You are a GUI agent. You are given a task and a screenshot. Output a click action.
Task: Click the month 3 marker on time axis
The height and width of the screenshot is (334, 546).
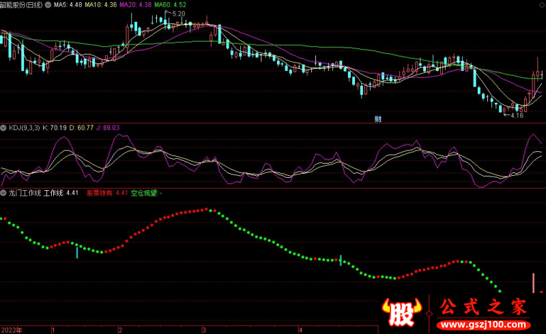tap(203, 330)
